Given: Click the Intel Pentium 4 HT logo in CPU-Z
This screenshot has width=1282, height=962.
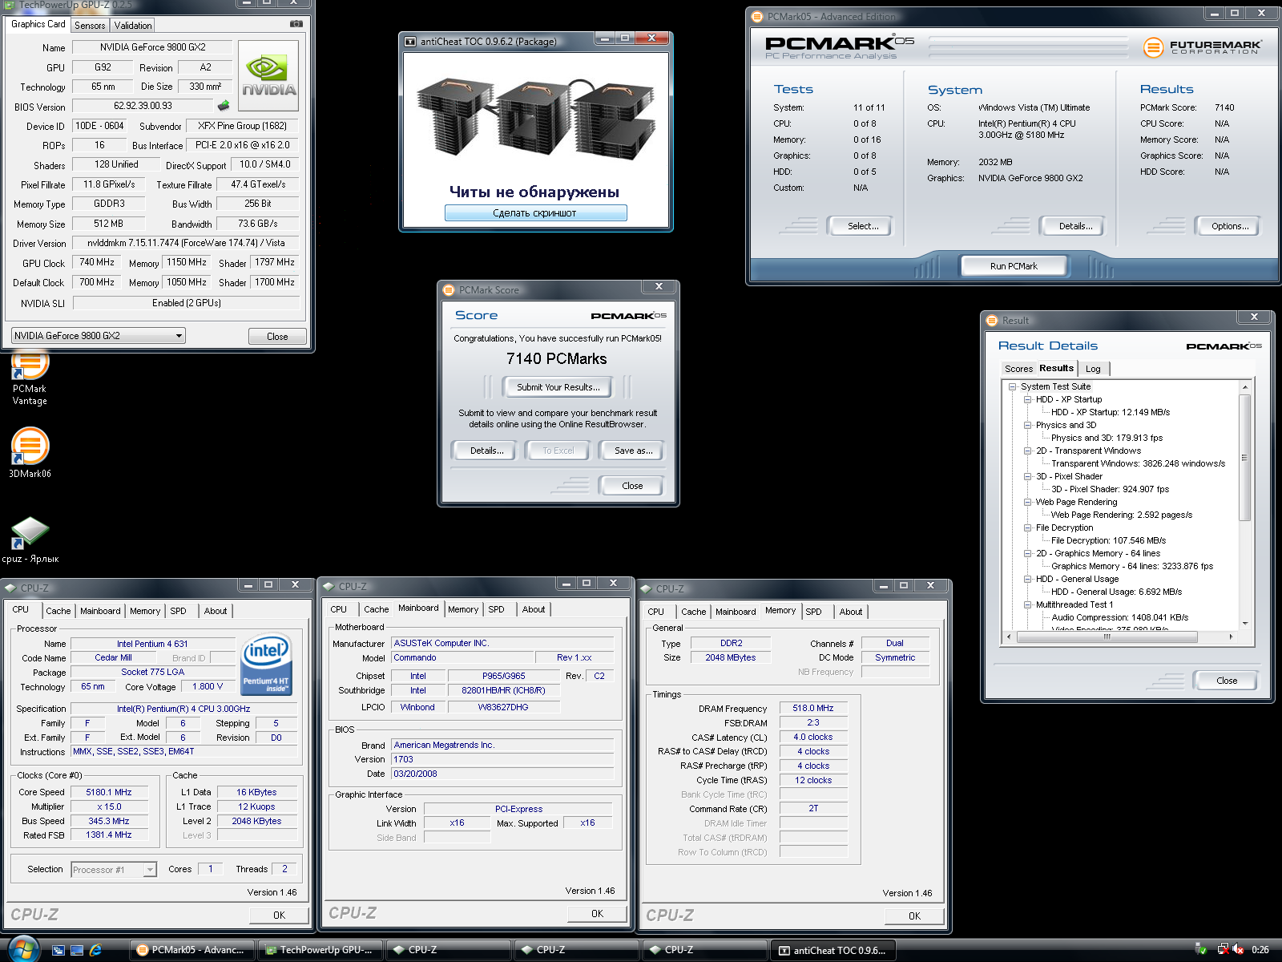Looking at the screenshot, I should (266, 664).
